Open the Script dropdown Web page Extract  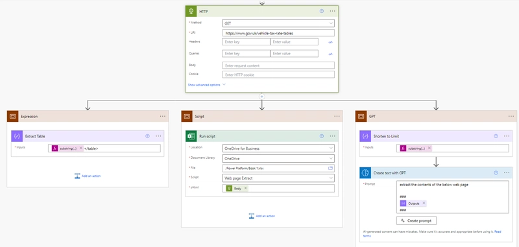278,178
